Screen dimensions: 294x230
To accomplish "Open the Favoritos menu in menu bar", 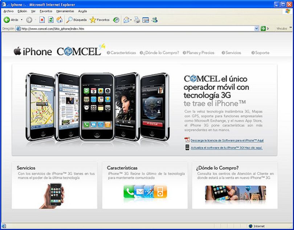I will pos(46,11).
